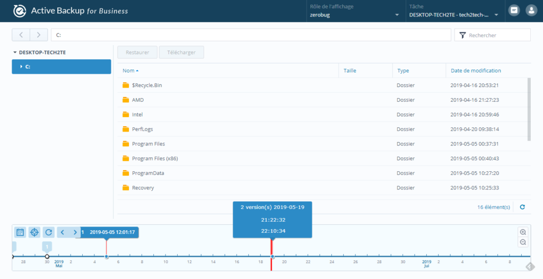Click the Program Files (x86) folder icon
Screen dimensions: 543x279
tap(126, 159)
